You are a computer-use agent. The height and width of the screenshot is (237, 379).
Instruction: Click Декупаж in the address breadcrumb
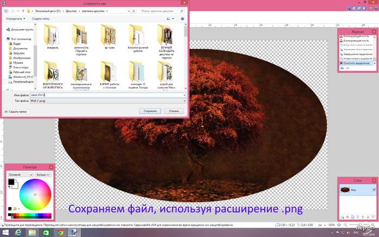[x=71, y=11]
